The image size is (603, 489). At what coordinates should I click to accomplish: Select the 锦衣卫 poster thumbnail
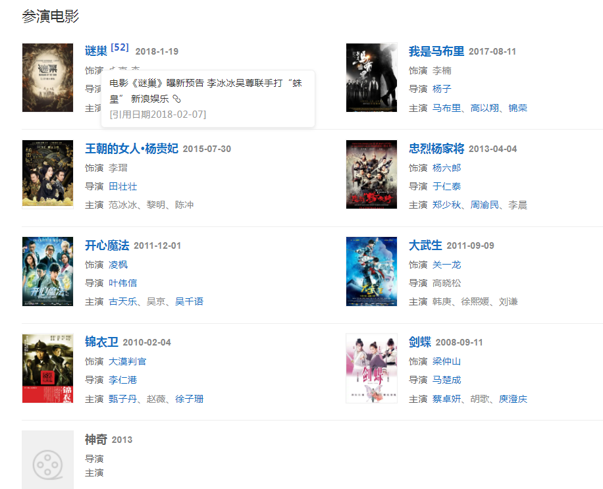[x=47, y=369]
